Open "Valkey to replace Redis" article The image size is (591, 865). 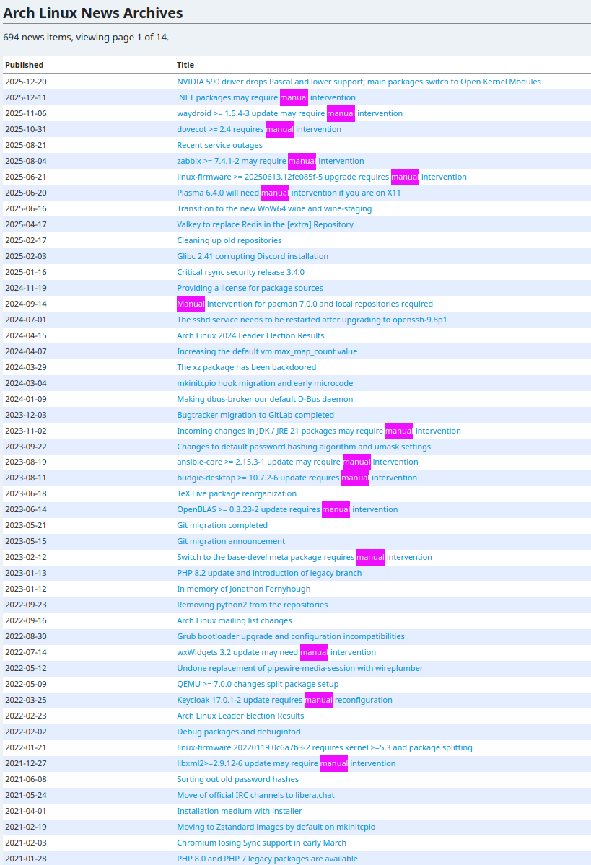[265, 224]
